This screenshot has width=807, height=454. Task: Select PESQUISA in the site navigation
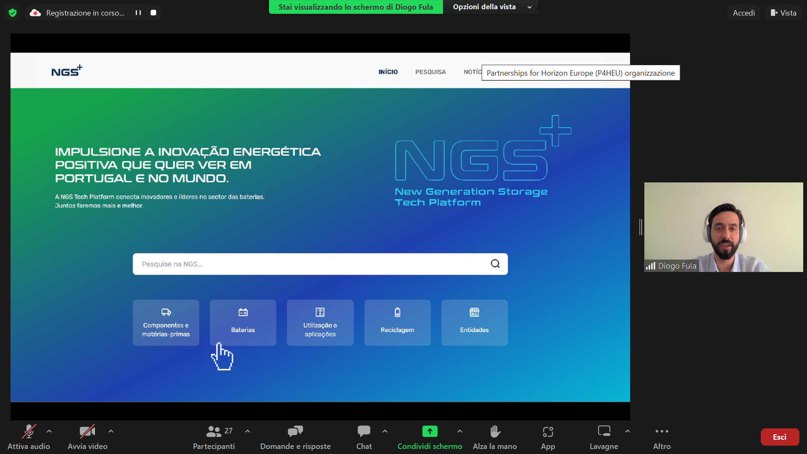[430, 72]
